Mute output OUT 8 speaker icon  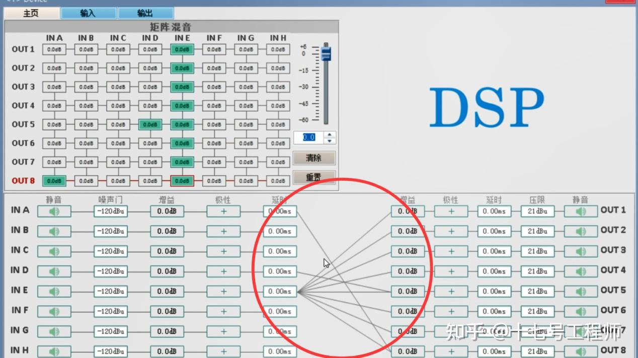click(580, 351)
